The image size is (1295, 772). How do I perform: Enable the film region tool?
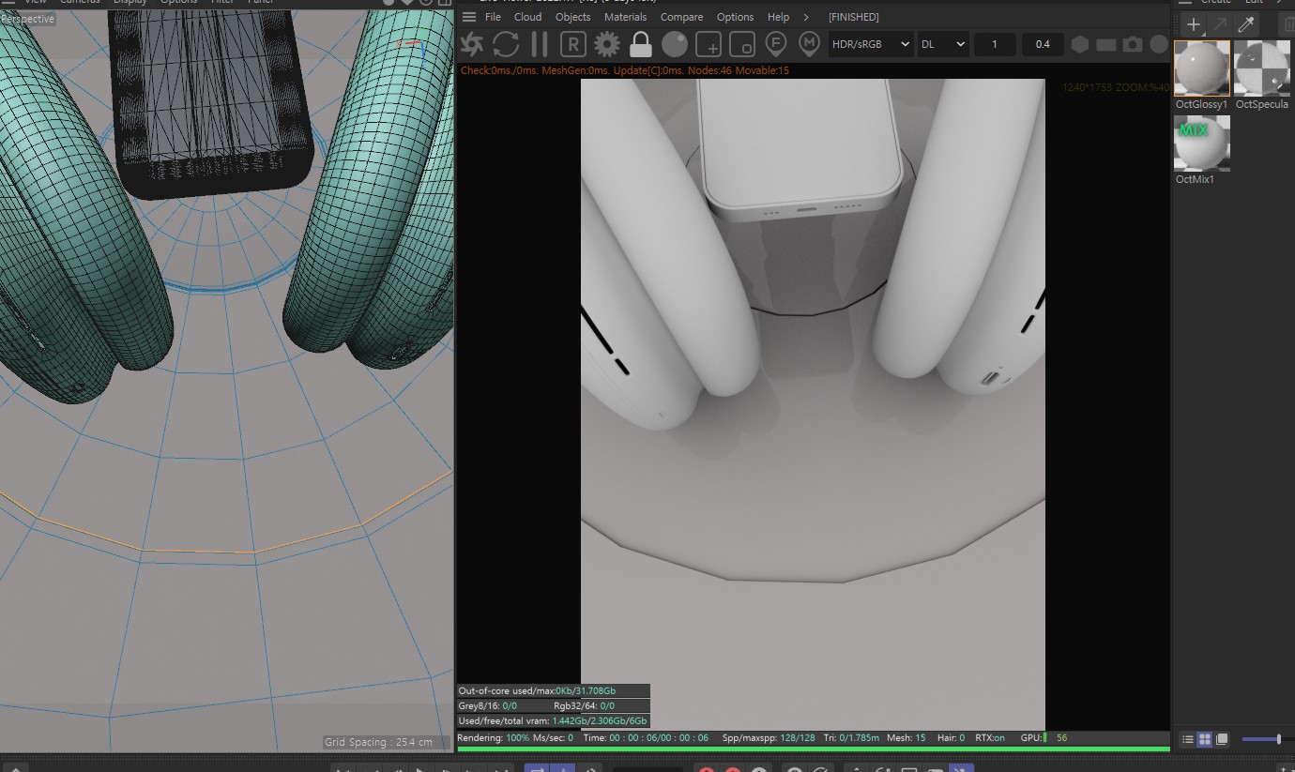point(742,44)
